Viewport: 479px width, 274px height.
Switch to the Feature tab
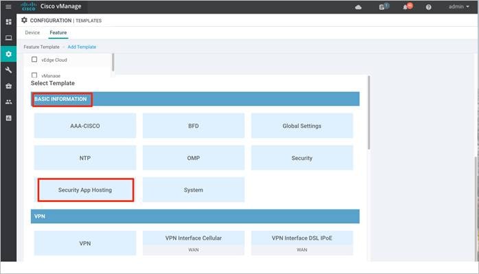(x=58, y=32)
